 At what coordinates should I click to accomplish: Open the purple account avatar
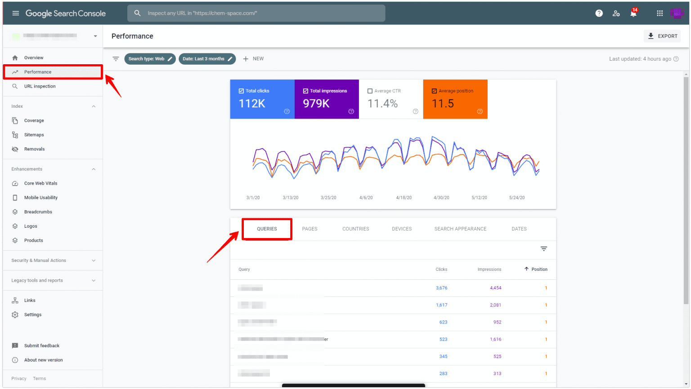(x=677, y=13)
